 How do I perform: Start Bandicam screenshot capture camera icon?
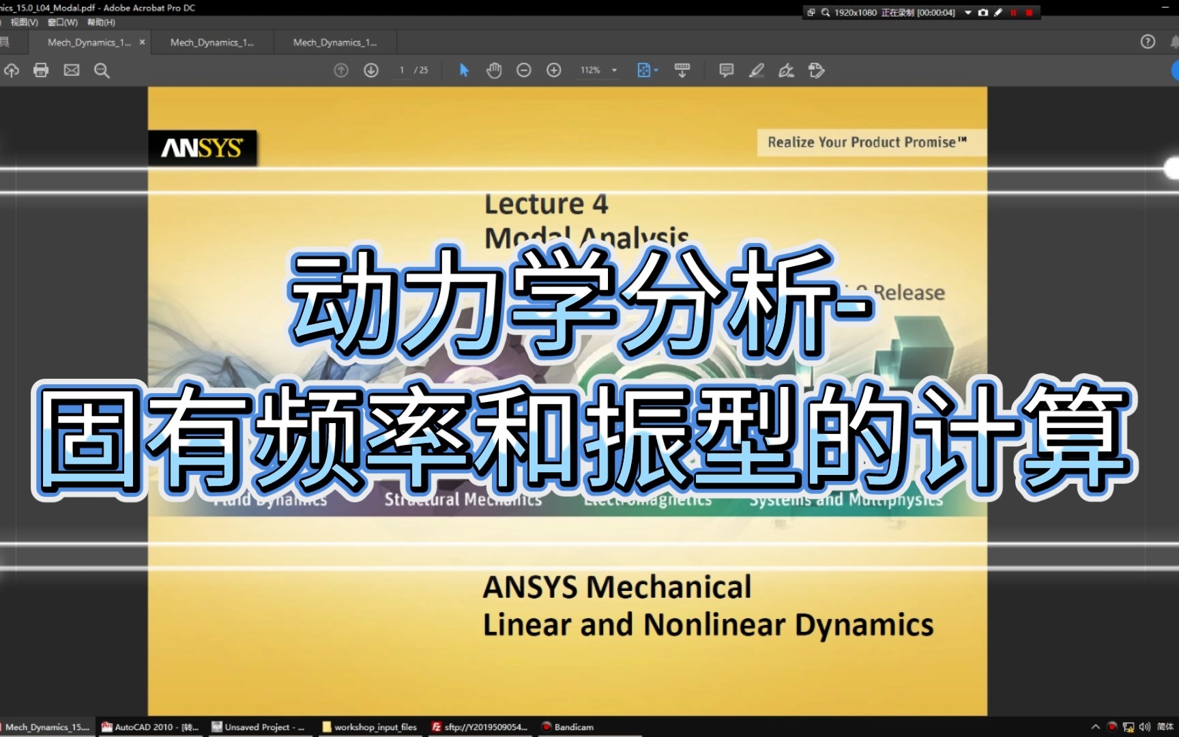[982, 12]
